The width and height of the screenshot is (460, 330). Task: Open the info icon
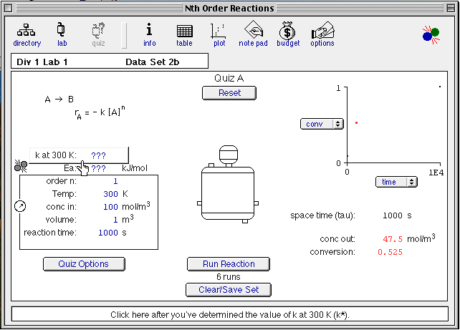point(149,31)
